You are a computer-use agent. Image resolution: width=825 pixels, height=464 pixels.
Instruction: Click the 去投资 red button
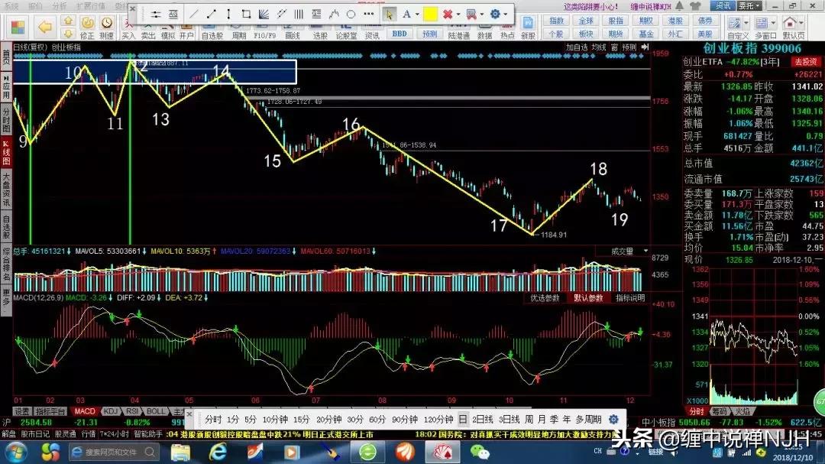click(806, 62)
